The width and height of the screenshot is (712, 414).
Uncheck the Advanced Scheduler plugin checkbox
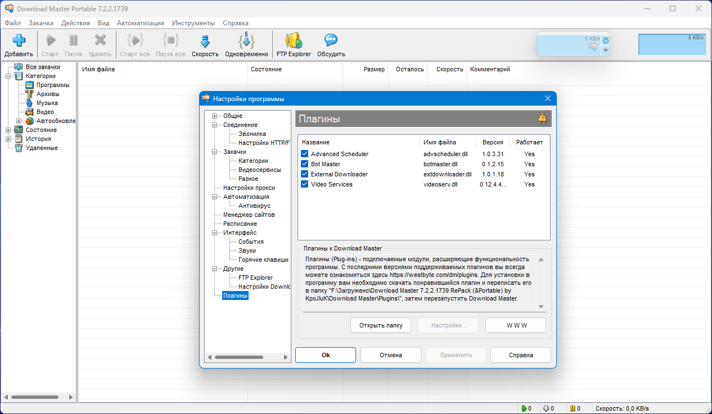point(304,154)
